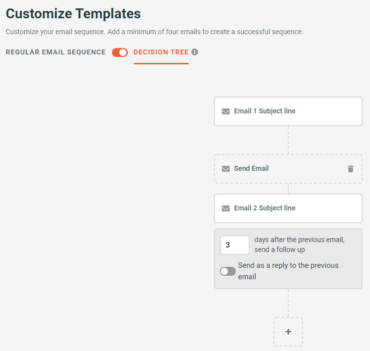Click the envelope icon on Send Email step
This screenshot has height=351, width=370.
[x=226, y=169]
